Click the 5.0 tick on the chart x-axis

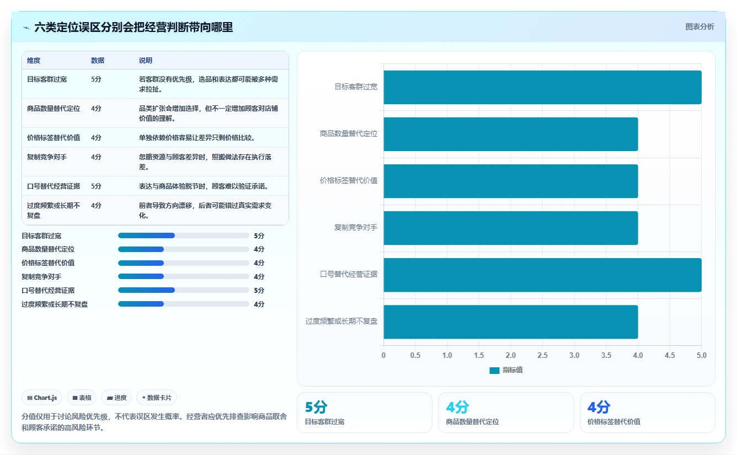701,355
